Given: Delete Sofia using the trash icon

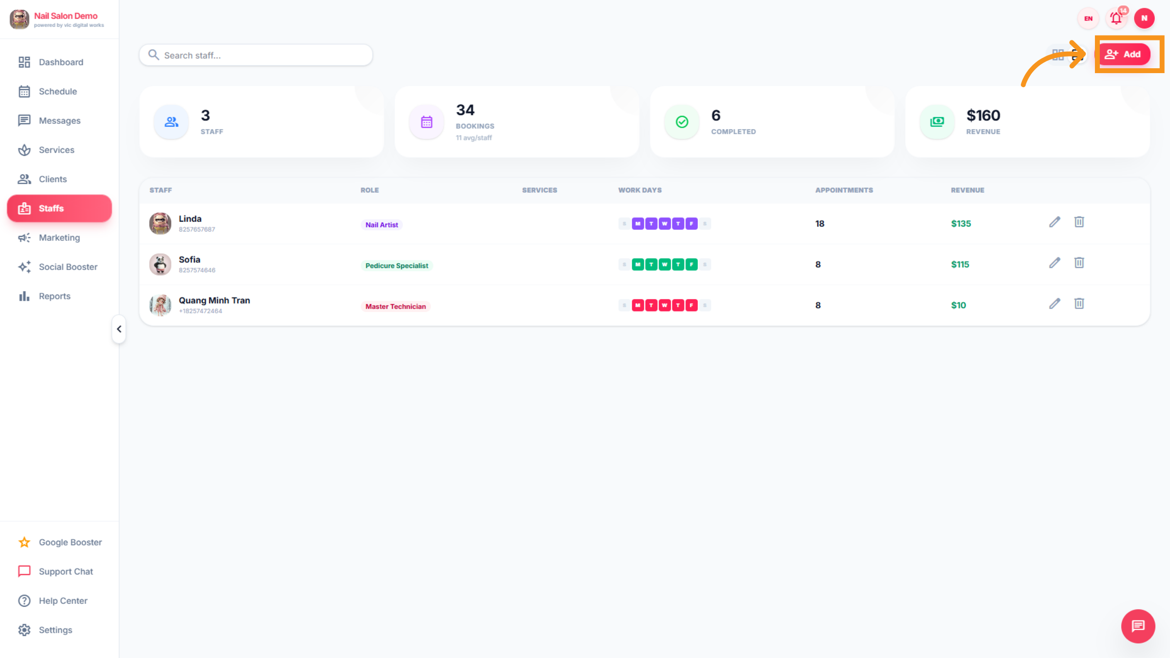Looking at the screenshot, I should tap(1079, 263).
